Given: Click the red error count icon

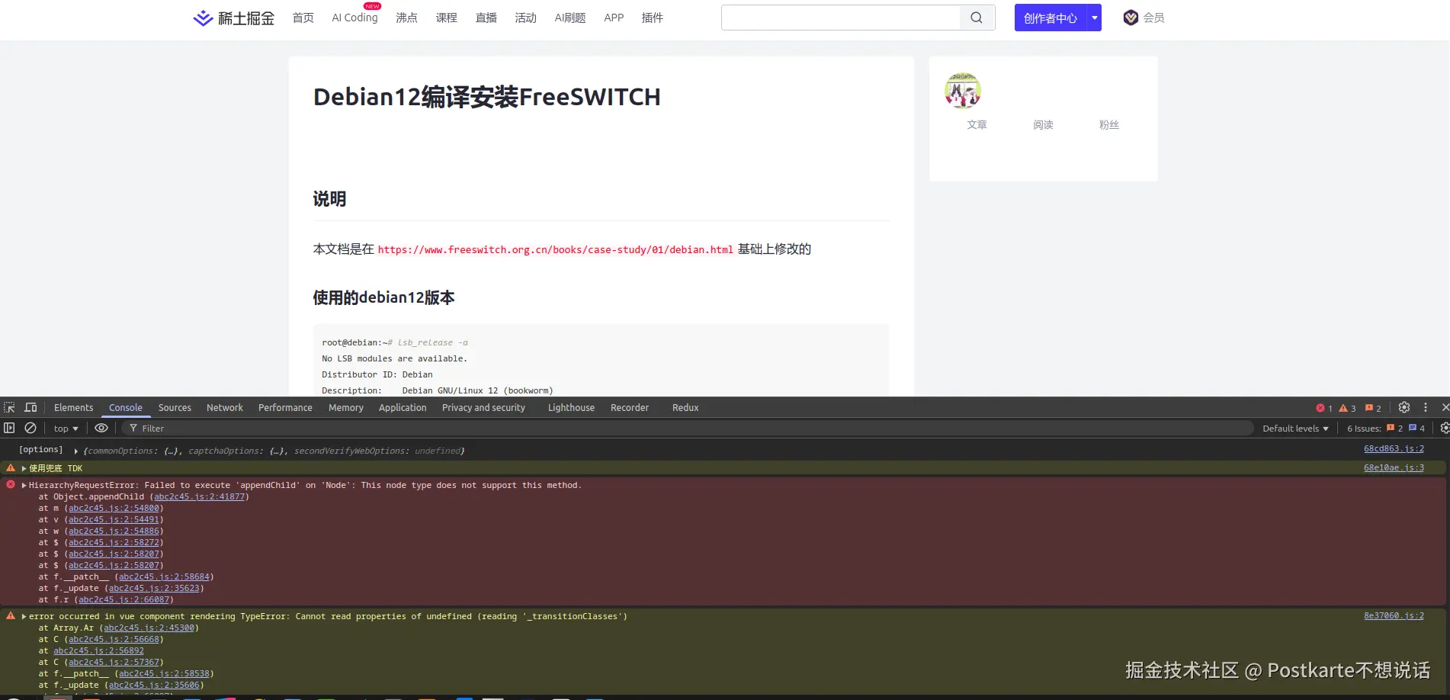Looking at the screenshot, I should click(x=1320, y=408).
